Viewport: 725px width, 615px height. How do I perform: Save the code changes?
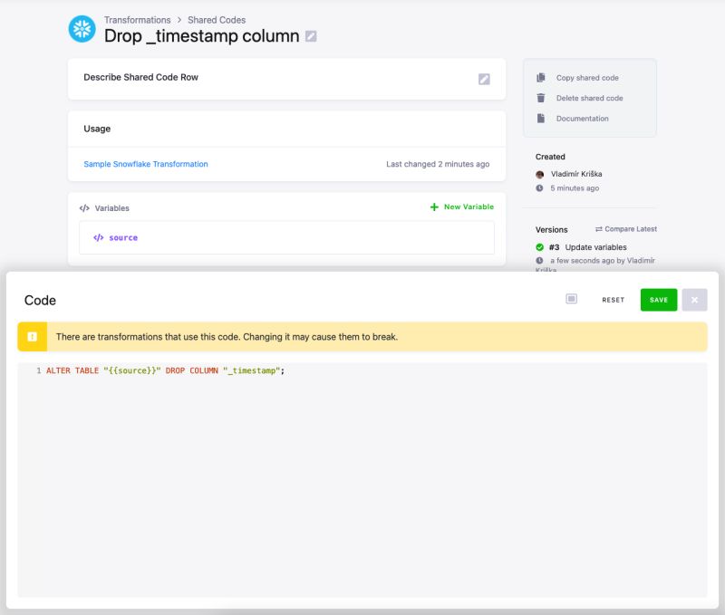coord(659,300)
